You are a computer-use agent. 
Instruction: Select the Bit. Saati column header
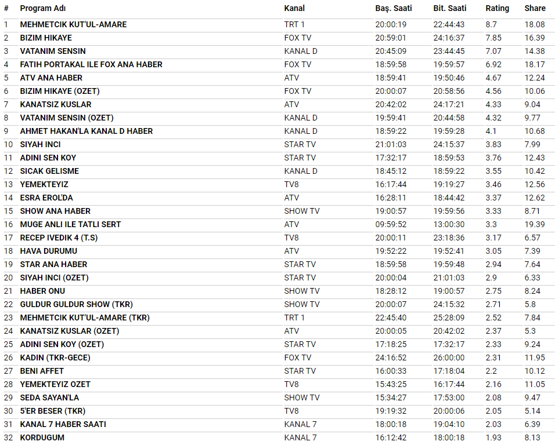tap(450, 8)
